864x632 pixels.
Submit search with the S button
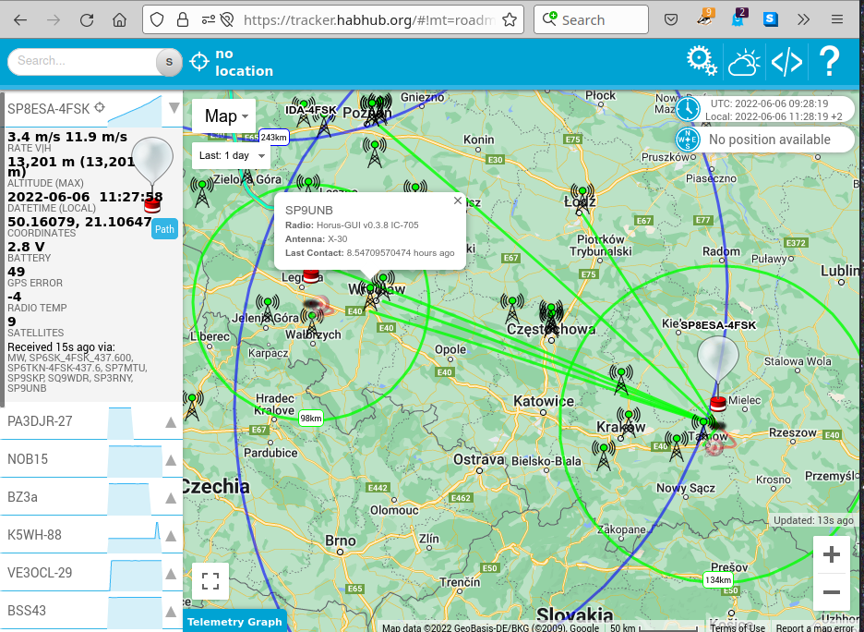click(x=169, y=62)
